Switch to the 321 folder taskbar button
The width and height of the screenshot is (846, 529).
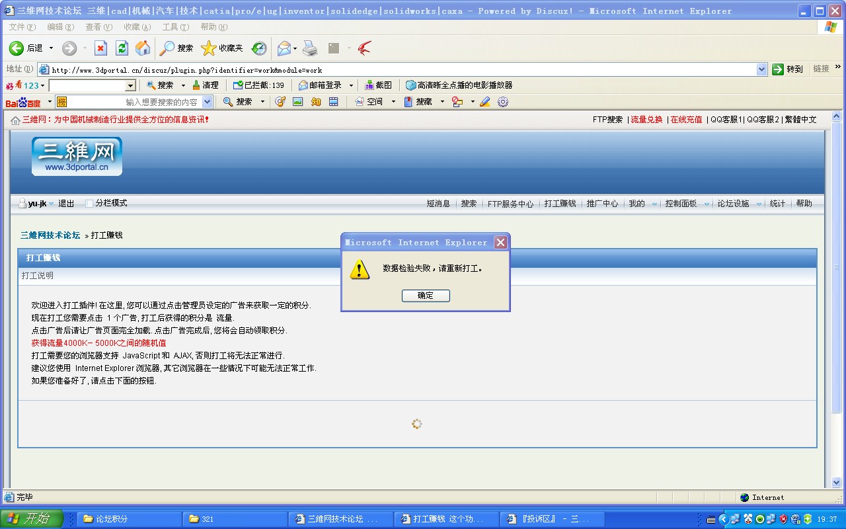click(x=235, y=519)
